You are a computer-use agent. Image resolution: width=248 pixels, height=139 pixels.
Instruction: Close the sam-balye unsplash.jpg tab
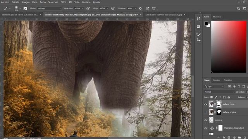pos(184,15)
